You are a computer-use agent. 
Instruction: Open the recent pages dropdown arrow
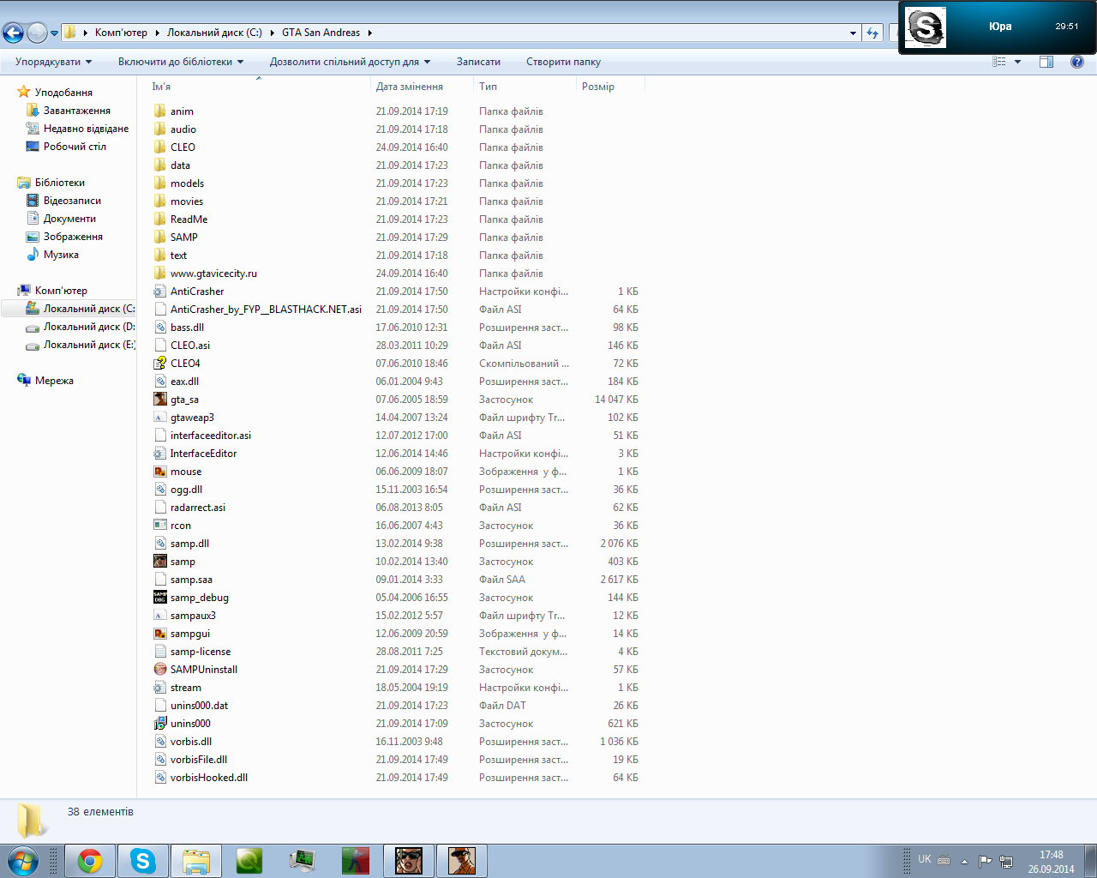point(55,33)
